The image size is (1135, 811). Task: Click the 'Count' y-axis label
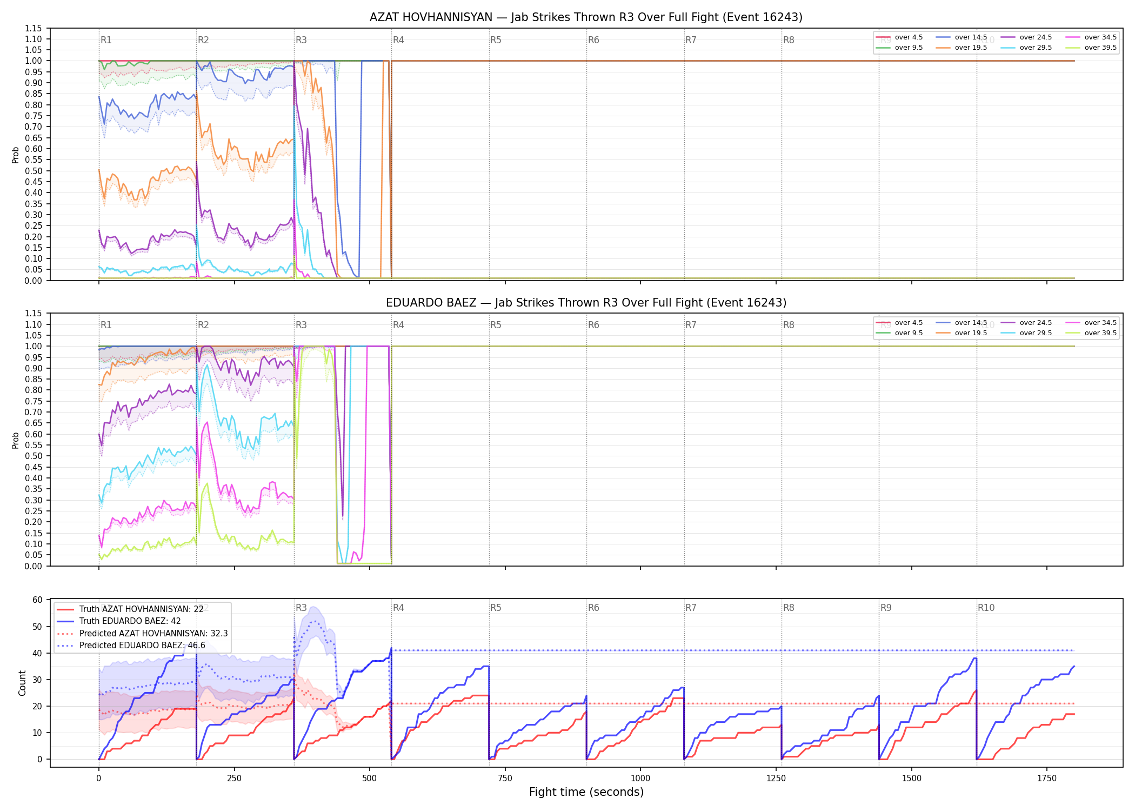22,683
